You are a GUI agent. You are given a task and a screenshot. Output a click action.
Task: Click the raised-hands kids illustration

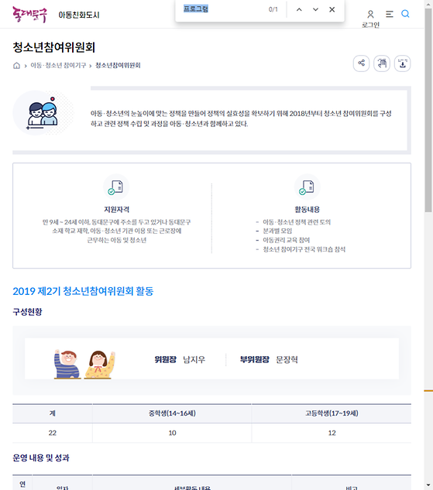(84, 364)
